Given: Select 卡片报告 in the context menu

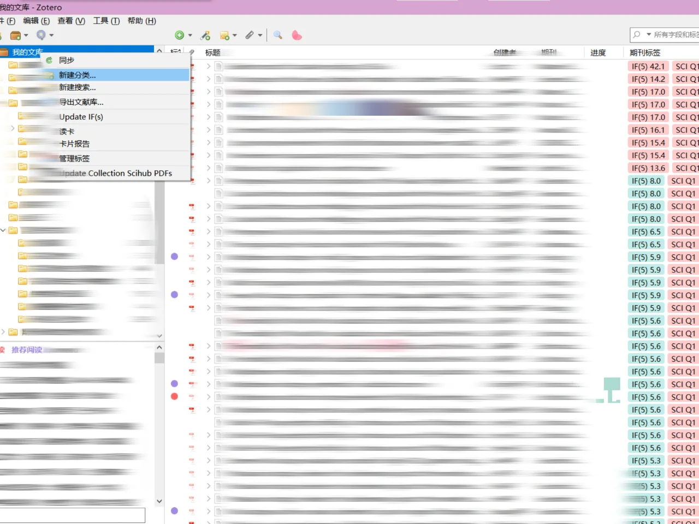Looking at the screenshot, I should 116,144.
